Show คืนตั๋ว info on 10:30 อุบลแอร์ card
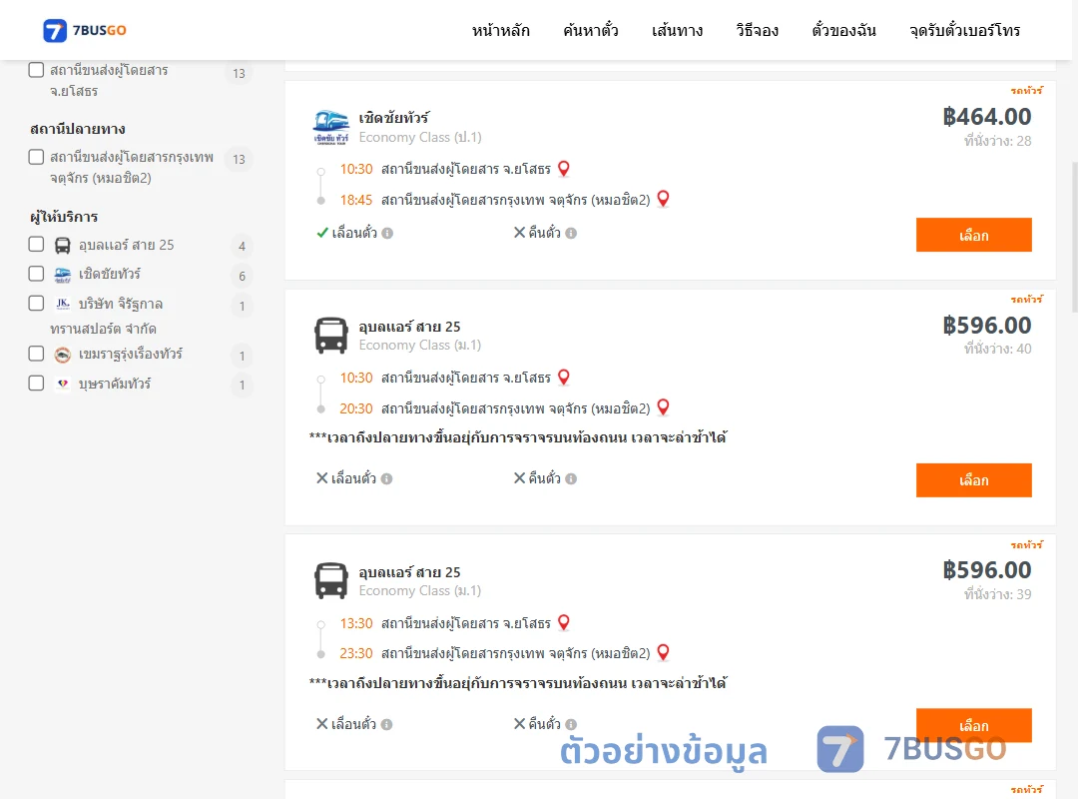This screenshot has height=799, width=1078. pyautogui.click(x=571, y=479)
